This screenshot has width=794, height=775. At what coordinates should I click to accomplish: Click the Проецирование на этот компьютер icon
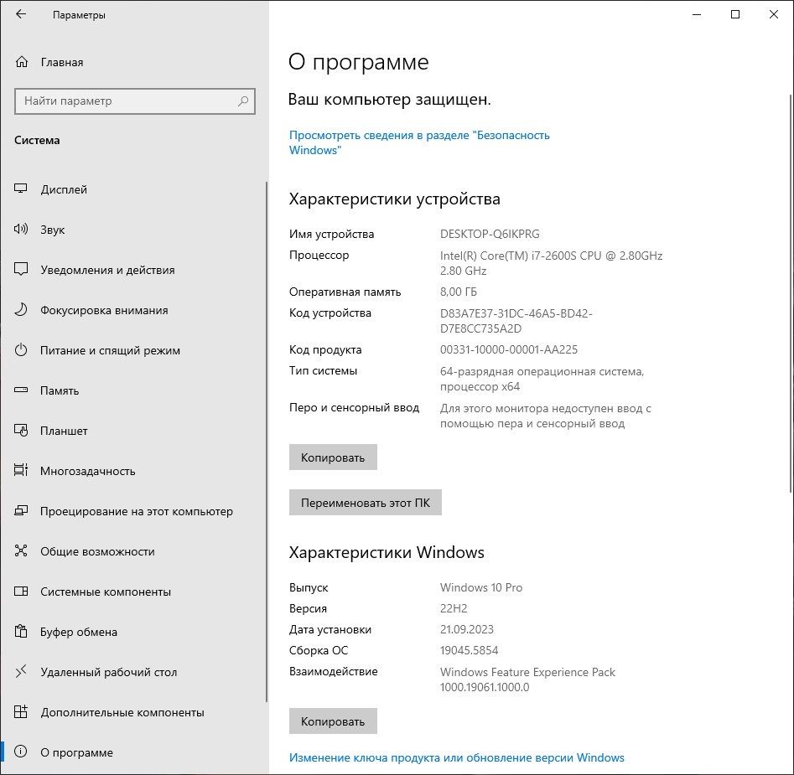point(21,510)
